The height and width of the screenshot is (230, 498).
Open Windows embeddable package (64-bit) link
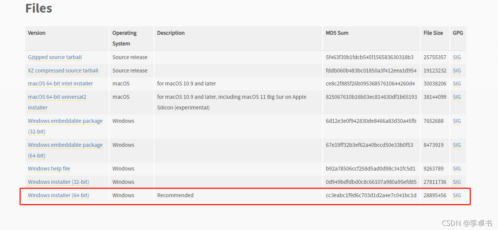click(x=65, y=150)
